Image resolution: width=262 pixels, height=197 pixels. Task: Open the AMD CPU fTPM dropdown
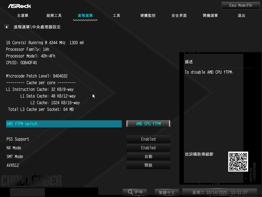click(148, 124)
